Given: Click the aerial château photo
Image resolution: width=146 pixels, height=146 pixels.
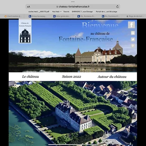Looking at the screenshot, I should point(73,114).
